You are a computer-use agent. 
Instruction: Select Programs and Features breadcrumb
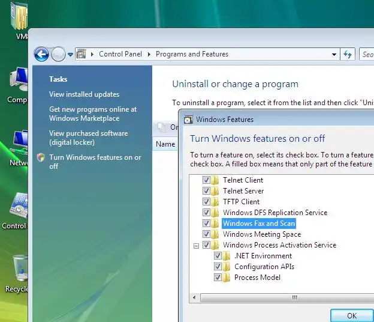click(x=192, y=54)
